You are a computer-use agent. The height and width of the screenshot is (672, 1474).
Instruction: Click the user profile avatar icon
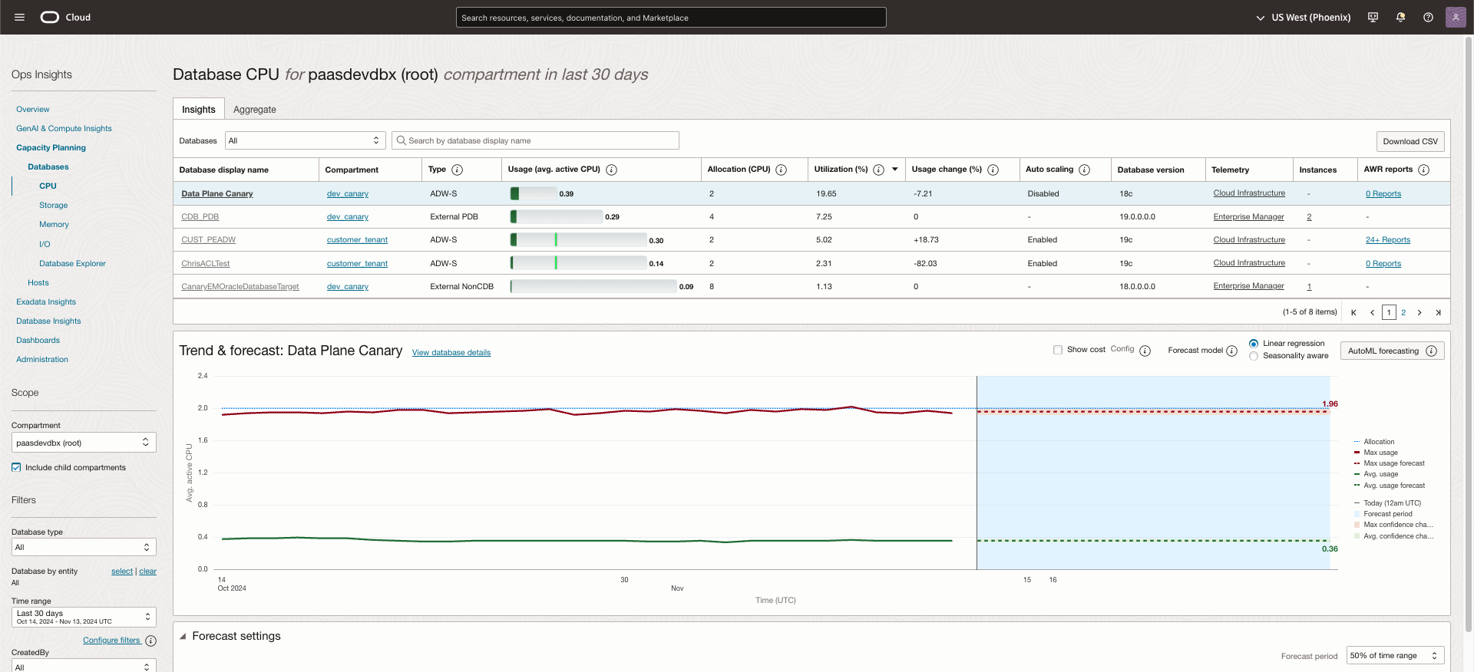(x=1455, y=17)
